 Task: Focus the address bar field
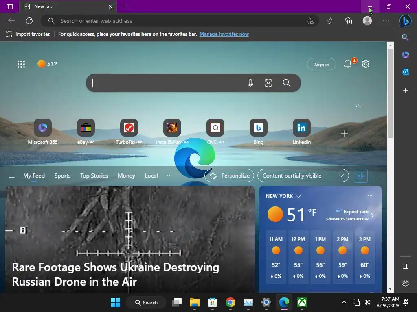click(x=180, y=21)
